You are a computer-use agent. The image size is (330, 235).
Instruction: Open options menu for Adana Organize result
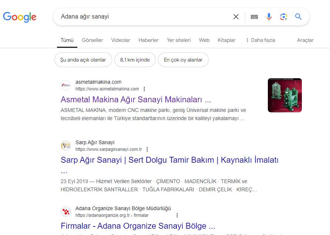(x=177, y=215)
